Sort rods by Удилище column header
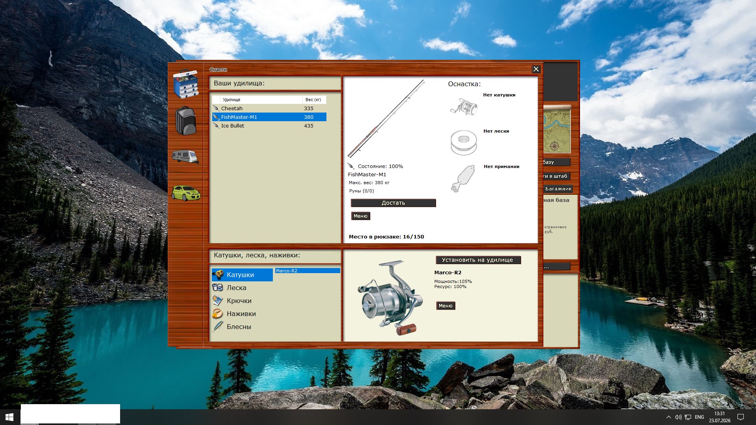 [261, 100]
